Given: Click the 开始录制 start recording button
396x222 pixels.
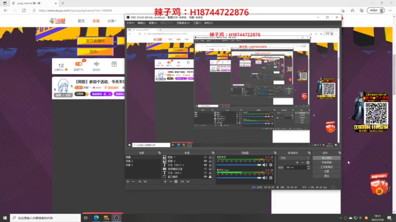Looking at the screenshot, I should (x=327, y=162).
